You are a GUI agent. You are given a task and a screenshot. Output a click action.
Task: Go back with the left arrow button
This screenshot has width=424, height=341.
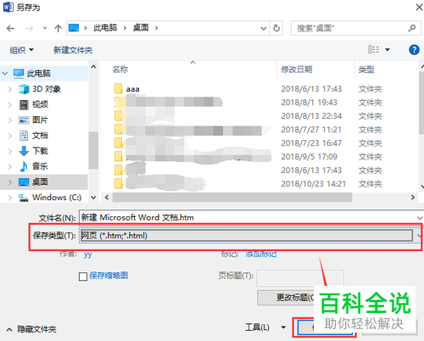coord(10,28)
